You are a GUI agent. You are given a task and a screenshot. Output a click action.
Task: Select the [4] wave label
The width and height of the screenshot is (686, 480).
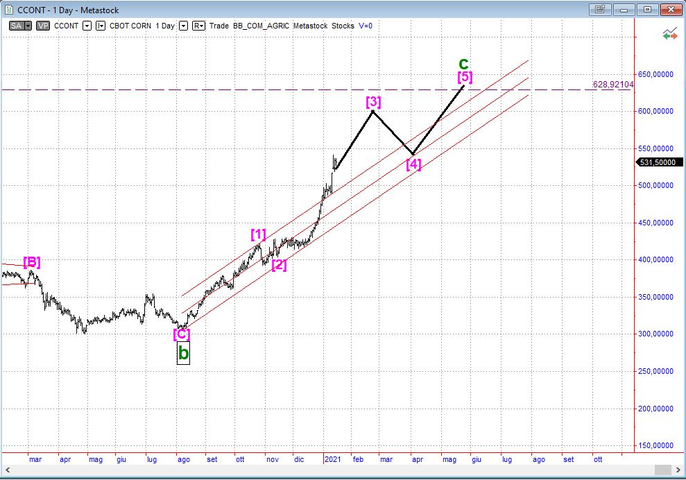click(x=413, y=164)
